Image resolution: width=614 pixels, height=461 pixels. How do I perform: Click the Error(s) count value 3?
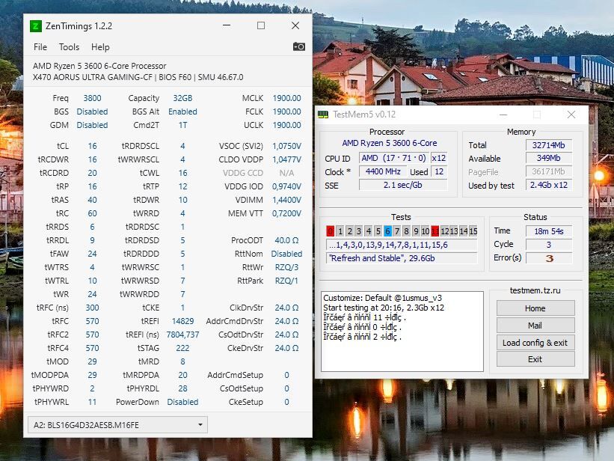pyautogui.click(x=549, y=258)
